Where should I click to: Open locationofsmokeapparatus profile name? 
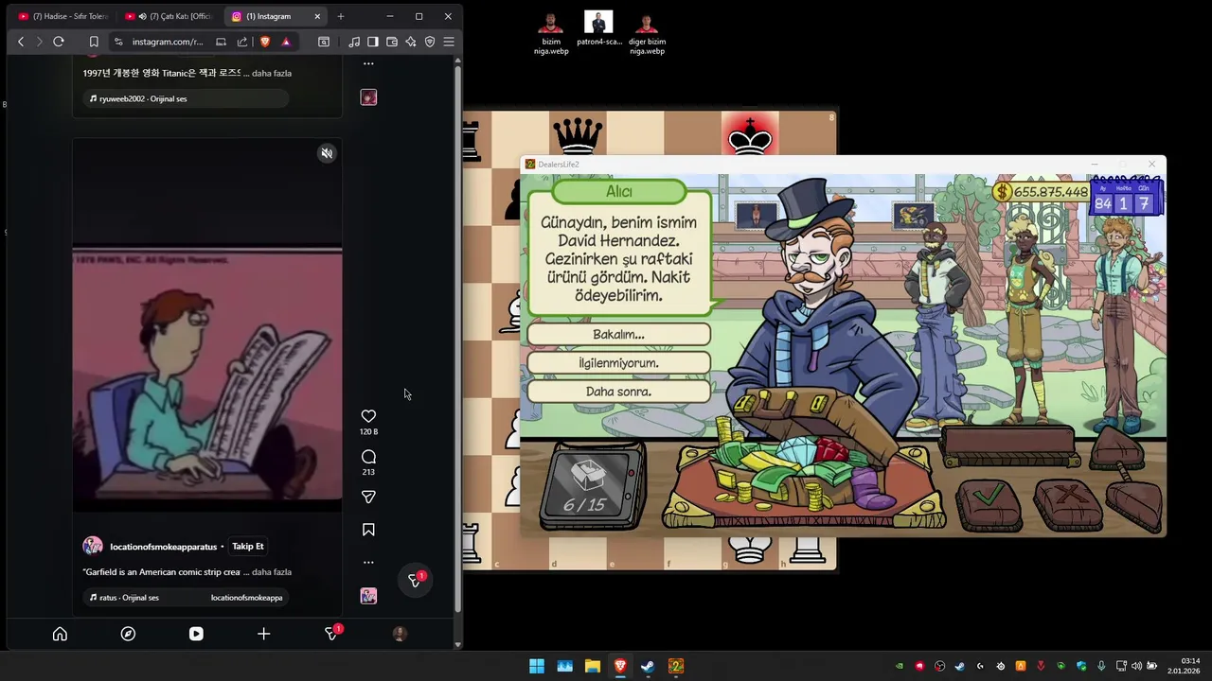[164, 547]
